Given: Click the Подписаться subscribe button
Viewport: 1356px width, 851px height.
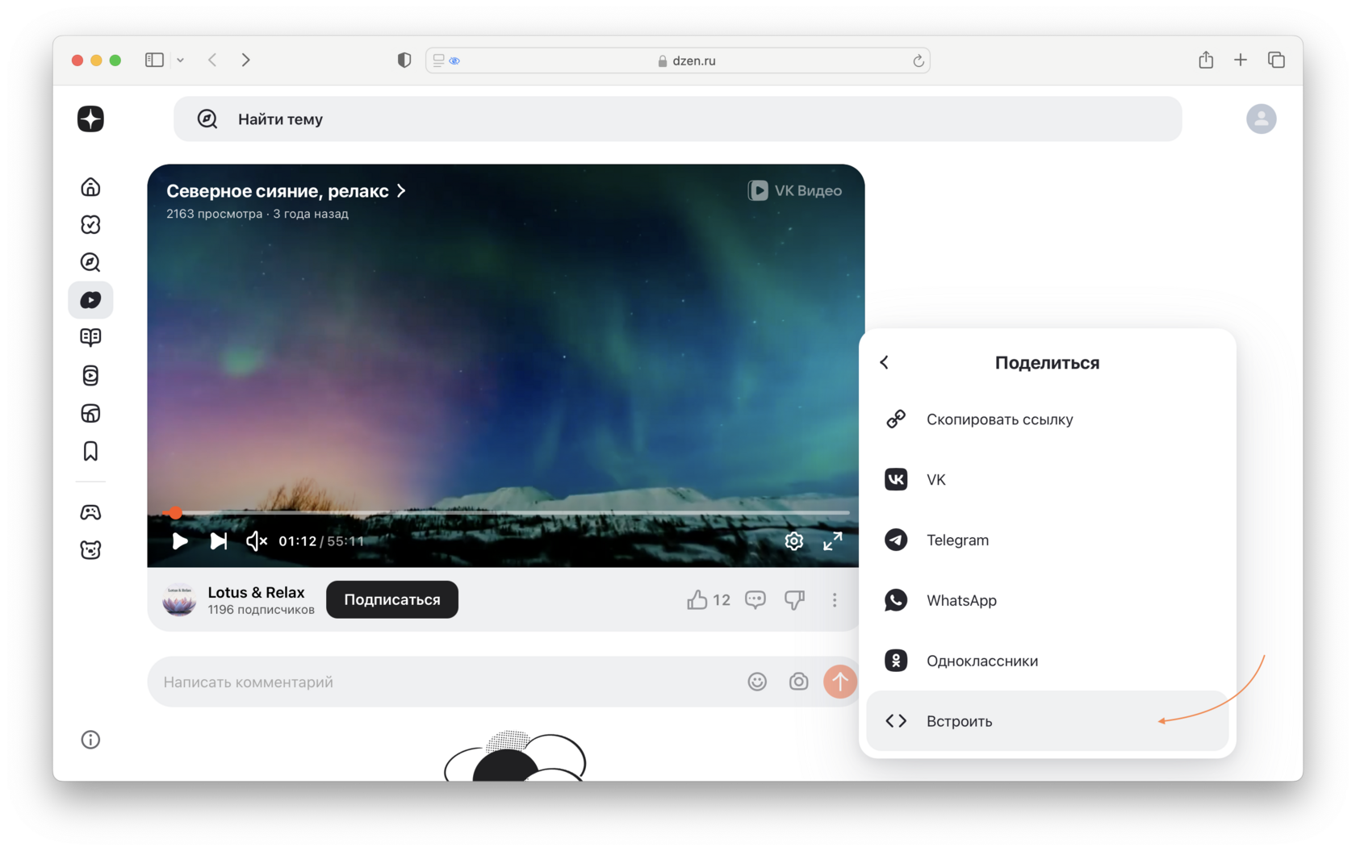Looking at the screenshot, I should pyautogui.click(x=392, y=599).
